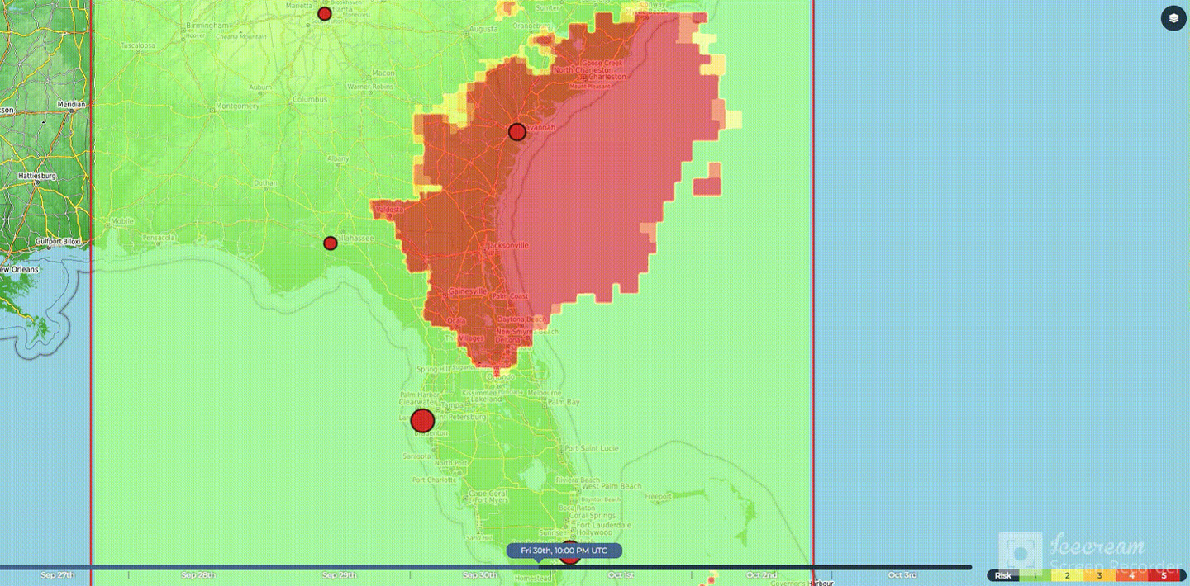The width and height of the screenshot is (1190, 586).
Task: Select risk level 3 orange swatch
Action: click(1099, 575)
